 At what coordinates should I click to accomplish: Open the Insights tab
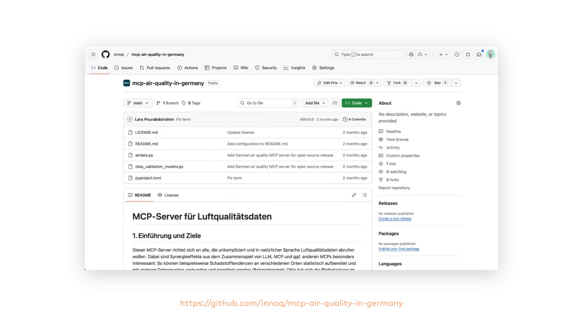coord(294,68)
